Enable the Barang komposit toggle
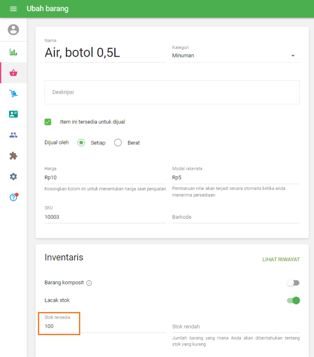The height and width of the screenshot is (357, 314). (293, 283)
